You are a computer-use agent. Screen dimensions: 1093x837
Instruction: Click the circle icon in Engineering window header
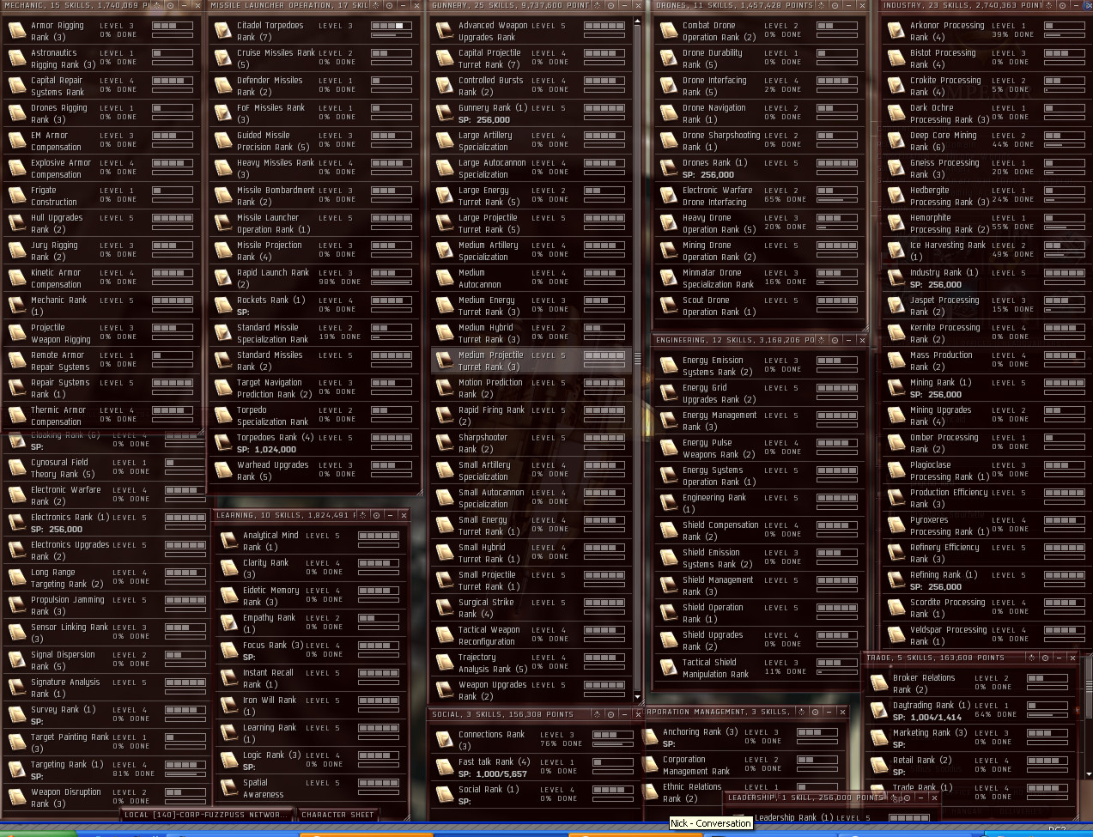pyautogui.click(x=836, y=340)
